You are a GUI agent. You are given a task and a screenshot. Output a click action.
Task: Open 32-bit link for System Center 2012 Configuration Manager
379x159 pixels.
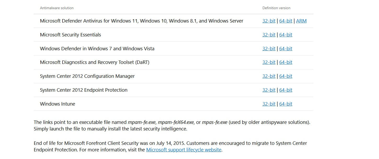[x=269, y=76]
